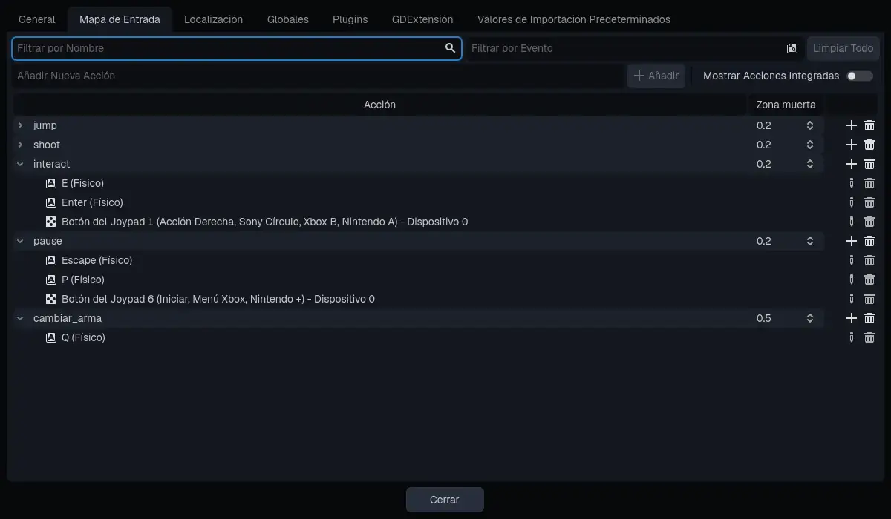Delete the cambiar_arma action

pyautogui.click(x=869, y=318)
